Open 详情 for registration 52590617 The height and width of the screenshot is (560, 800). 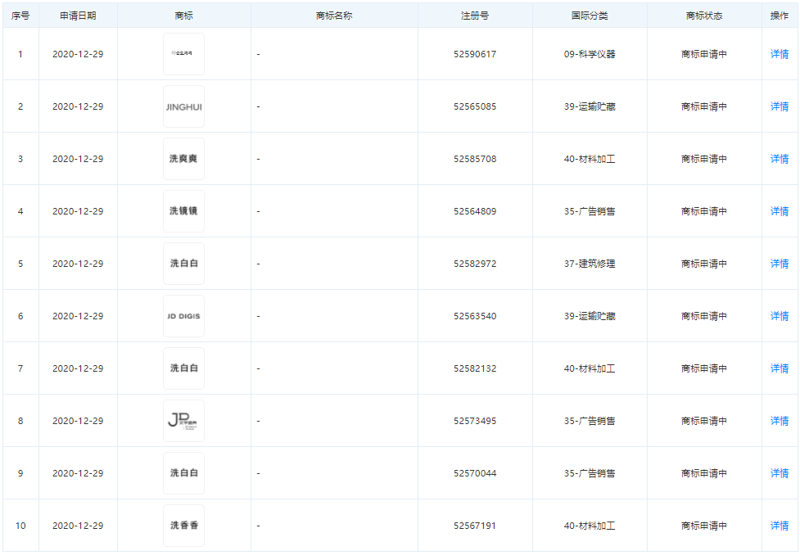coord(779,54)
